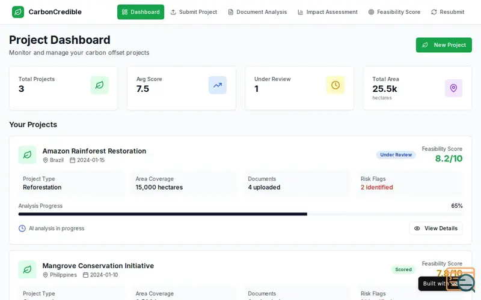
Task: Click the 8.2/10 feasibility score
Action: point(449,158)
